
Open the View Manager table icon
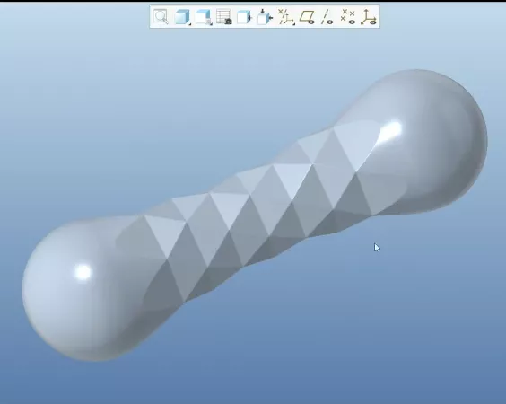223,16
